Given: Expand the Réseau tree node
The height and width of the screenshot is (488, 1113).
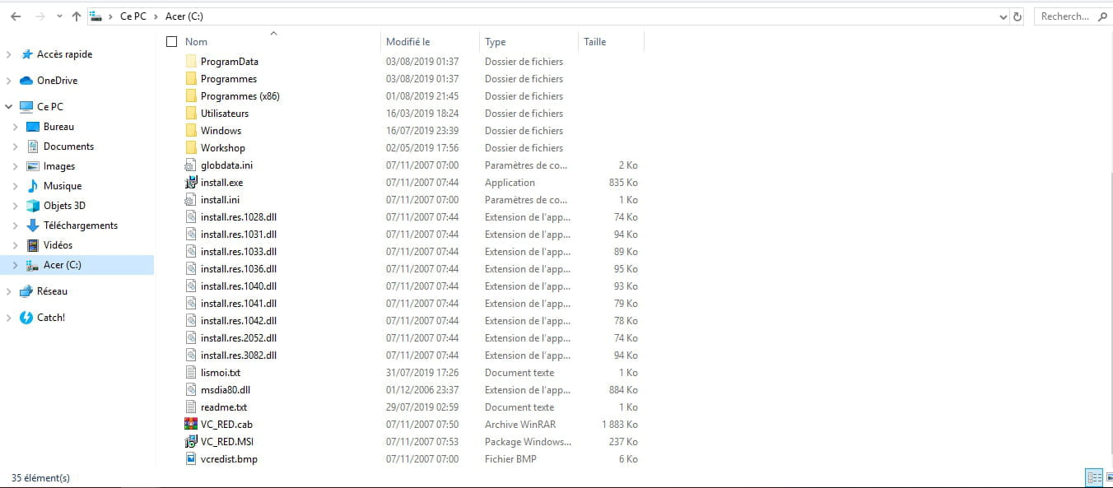Looking at the screenshot, I should [9, 291].
